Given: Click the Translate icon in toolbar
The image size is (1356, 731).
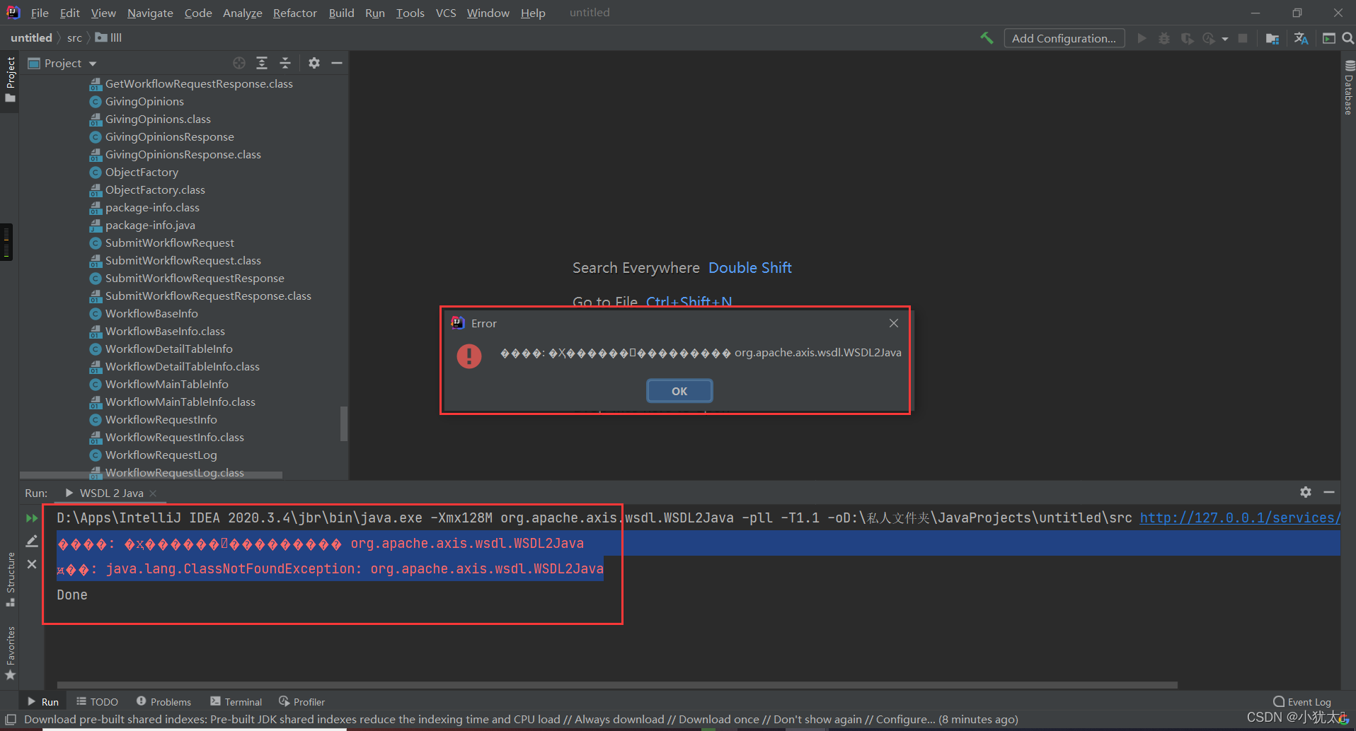Looking at the screenshot, I should pos(1301,38).
